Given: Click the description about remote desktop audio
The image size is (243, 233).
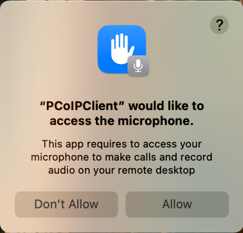Looking at the screenshot, I should point(121,157).
